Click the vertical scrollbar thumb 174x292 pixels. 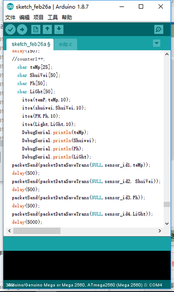(167, 204)
